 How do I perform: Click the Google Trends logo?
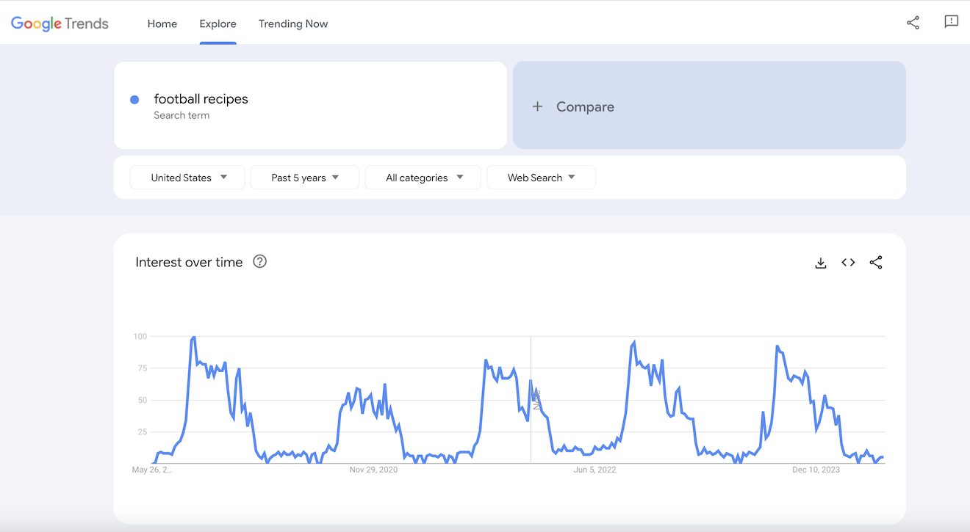pyautogui.click(x=60, y=23)
